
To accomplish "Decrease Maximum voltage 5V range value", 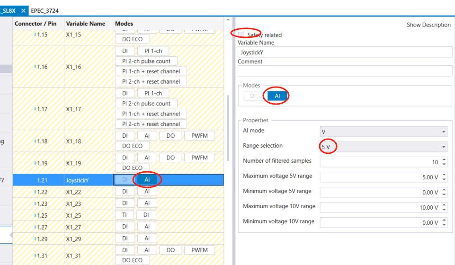I will 444,179.
